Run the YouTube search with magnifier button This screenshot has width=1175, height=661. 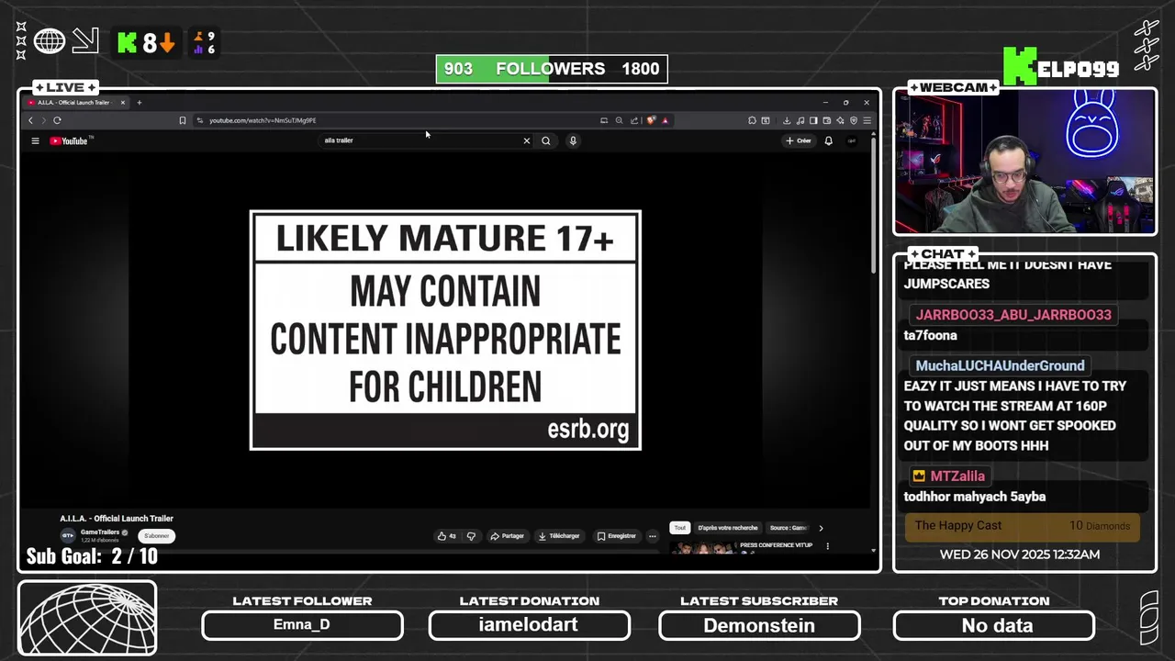click(546, 140)
